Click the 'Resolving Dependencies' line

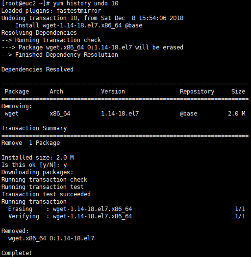39,33
